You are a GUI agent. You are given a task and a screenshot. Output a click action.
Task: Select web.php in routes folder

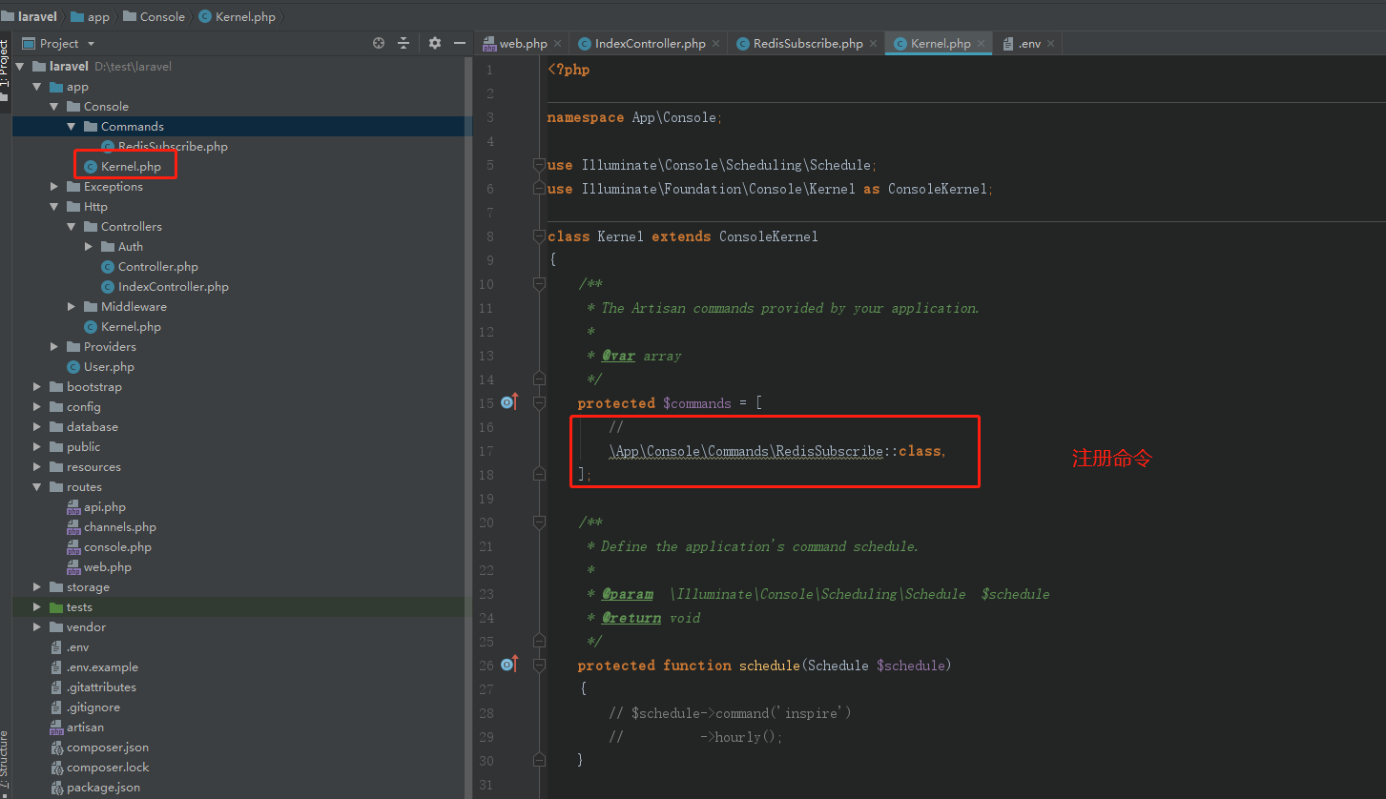pyautogui.click(x=107, y=567)
